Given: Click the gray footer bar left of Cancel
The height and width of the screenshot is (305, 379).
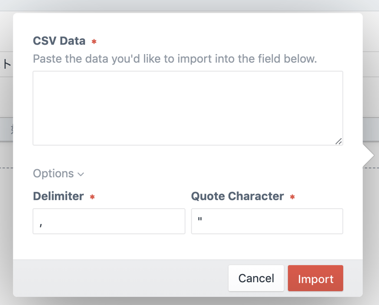Looking at the screenshot, I should pos(118,278).
